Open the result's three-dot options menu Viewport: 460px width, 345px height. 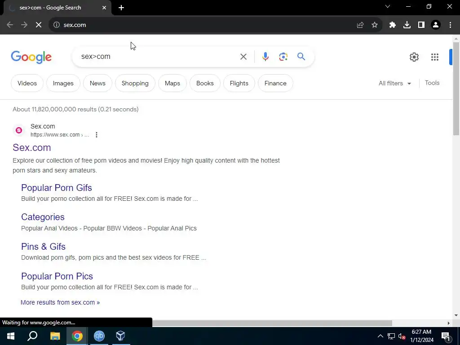(x=97, y=135)
